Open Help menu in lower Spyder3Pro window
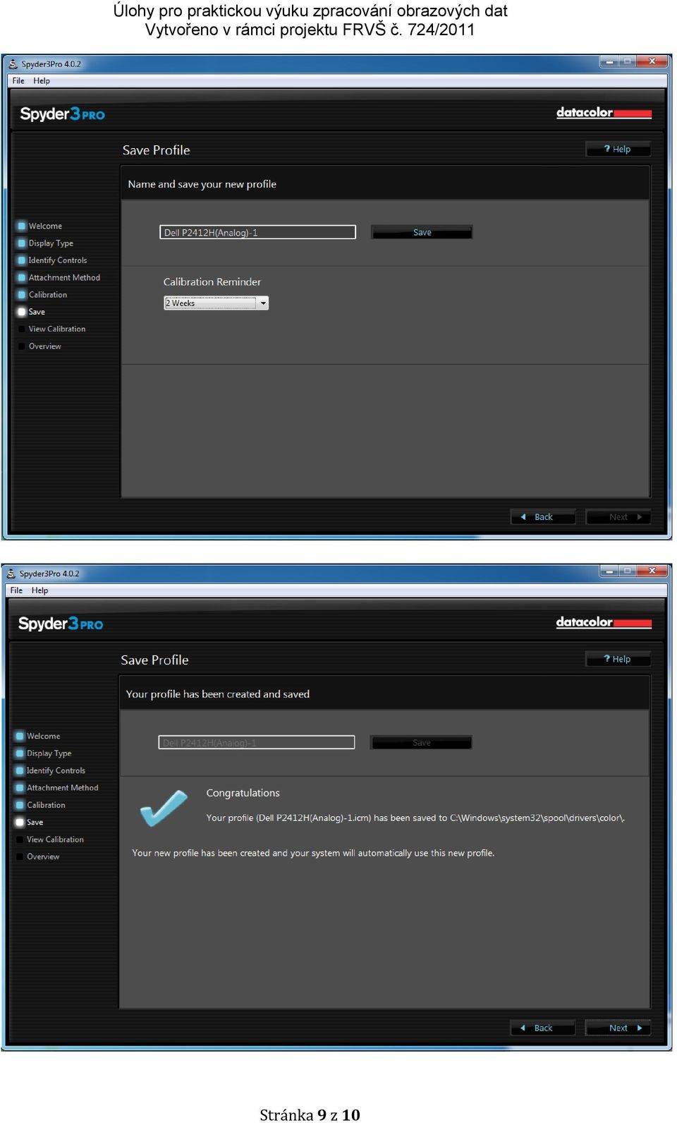This screenshot has width=677, height=1123. click(39, 590)
